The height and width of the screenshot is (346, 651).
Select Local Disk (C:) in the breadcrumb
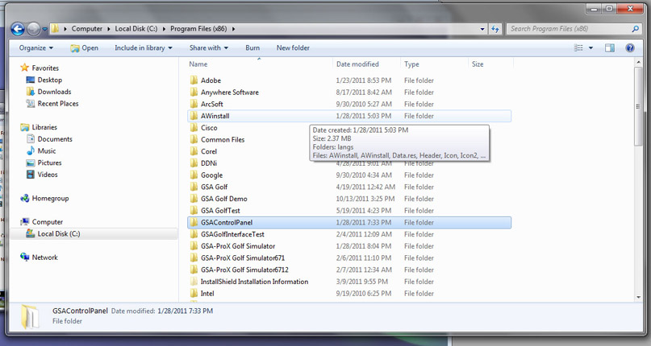point(136,29)
